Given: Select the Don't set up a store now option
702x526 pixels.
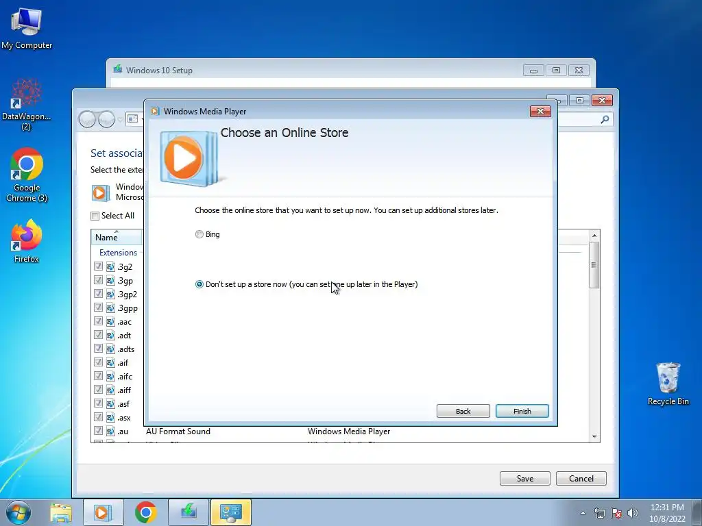Looking at the screenshot, I should click(x=199, y=284).
